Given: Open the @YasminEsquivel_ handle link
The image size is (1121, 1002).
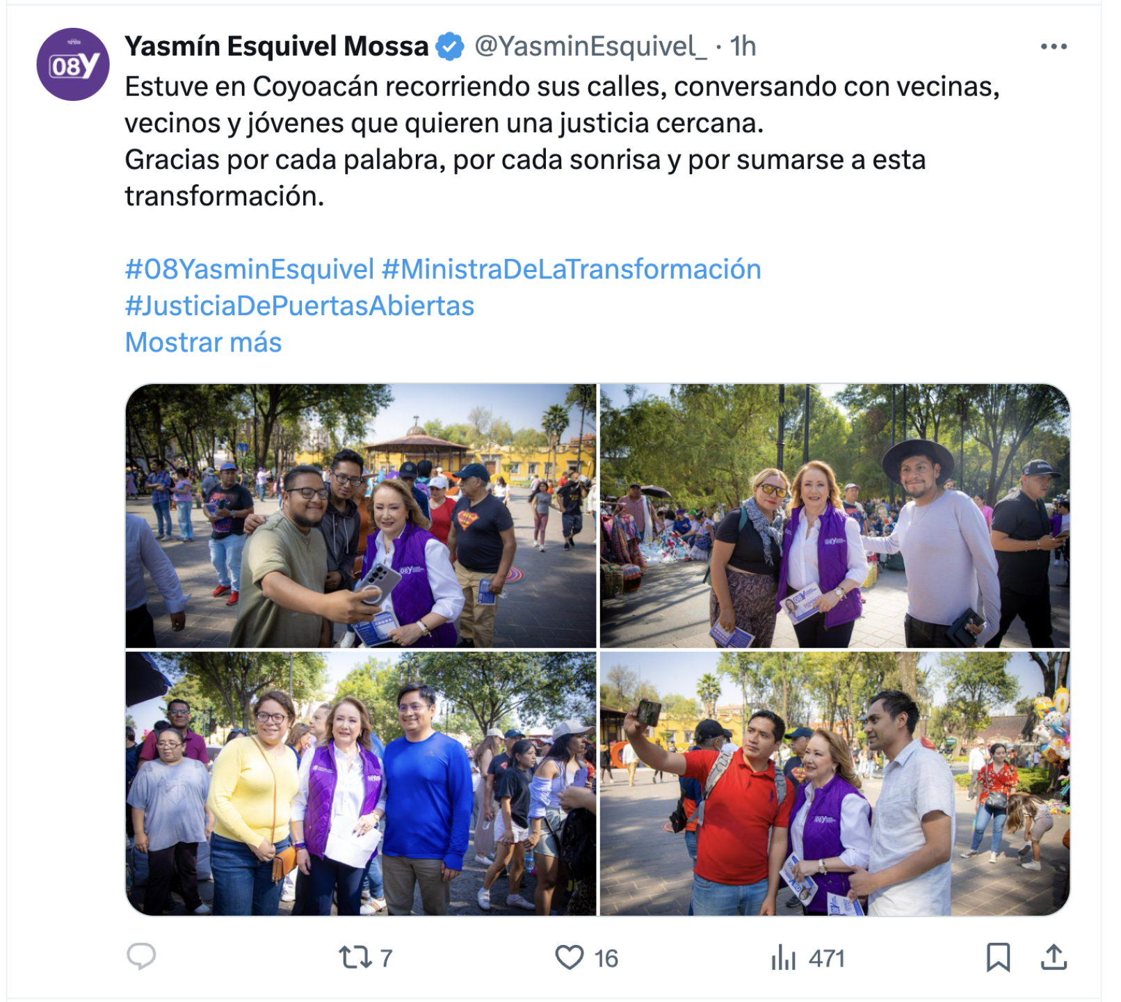Looking at the screenshot, I should (x=590, y=47).
